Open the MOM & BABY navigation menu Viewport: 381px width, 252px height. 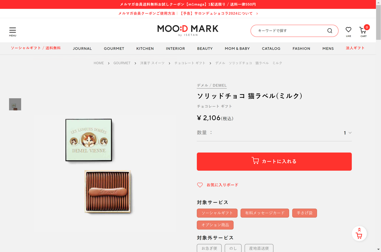tap(237, 49)
